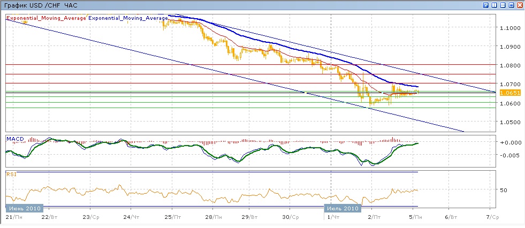This screenshot has width=525, height=228.
Task: Click the blue Exponential_Moving_Average legend label
Action: point(128,18)
